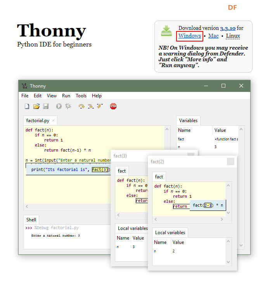The image size is (270, 290).
Task: Click Value column header in Variables panel
Action: [x=226, y=130]
